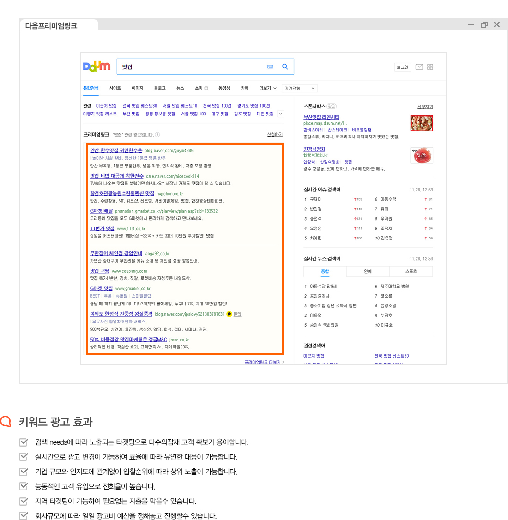Click related keyword 부천 맛집
Image resolution: width=508 pixels, height=520 pixels.
click(x=131, y=114)
